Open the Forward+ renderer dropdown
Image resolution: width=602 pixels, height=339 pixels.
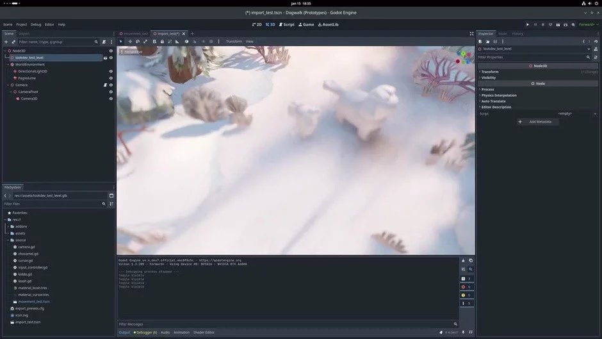[589, 24]
